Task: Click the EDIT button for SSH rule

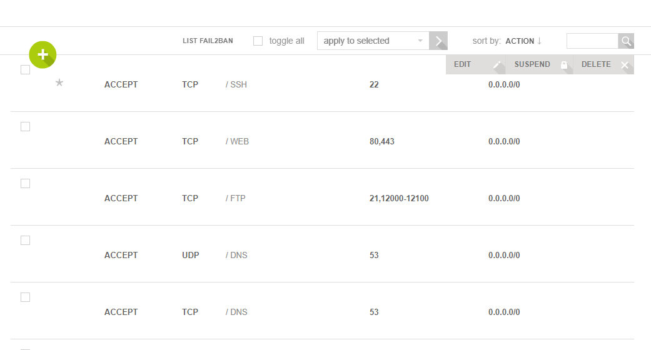Action: 463,65
